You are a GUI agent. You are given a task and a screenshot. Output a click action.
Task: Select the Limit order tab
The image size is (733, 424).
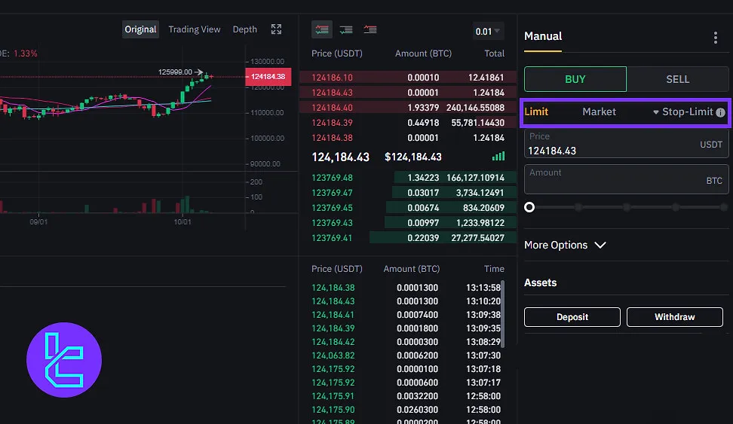pos(536,112)
